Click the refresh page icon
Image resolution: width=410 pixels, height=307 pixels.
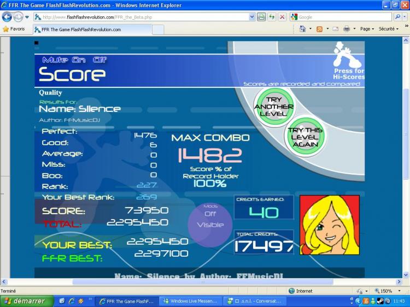pos(272,17)
